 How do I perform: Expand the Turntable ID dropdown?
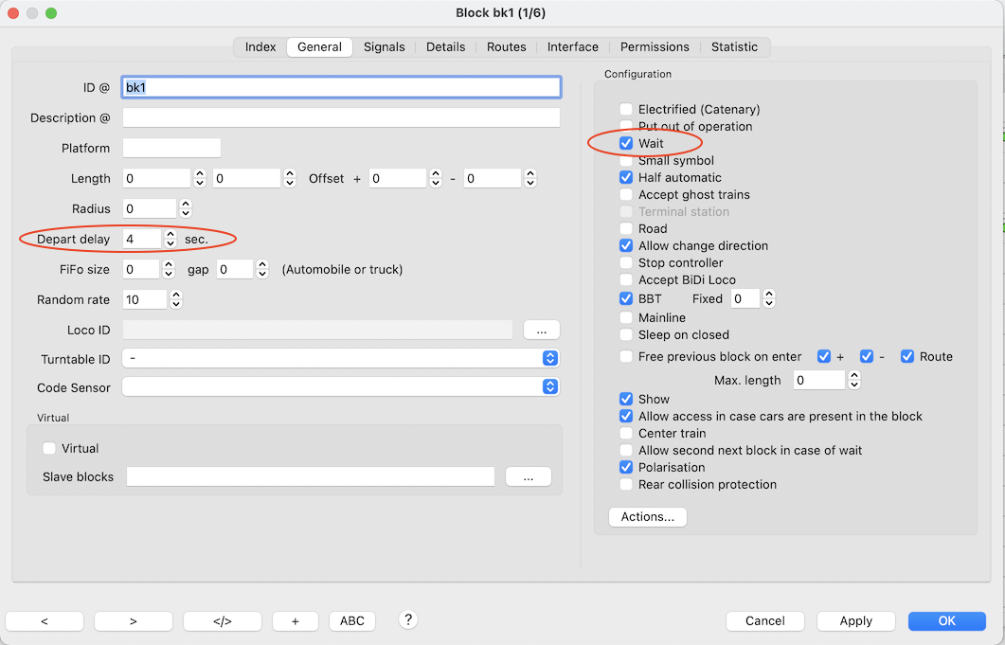click(x=549, y=359)
